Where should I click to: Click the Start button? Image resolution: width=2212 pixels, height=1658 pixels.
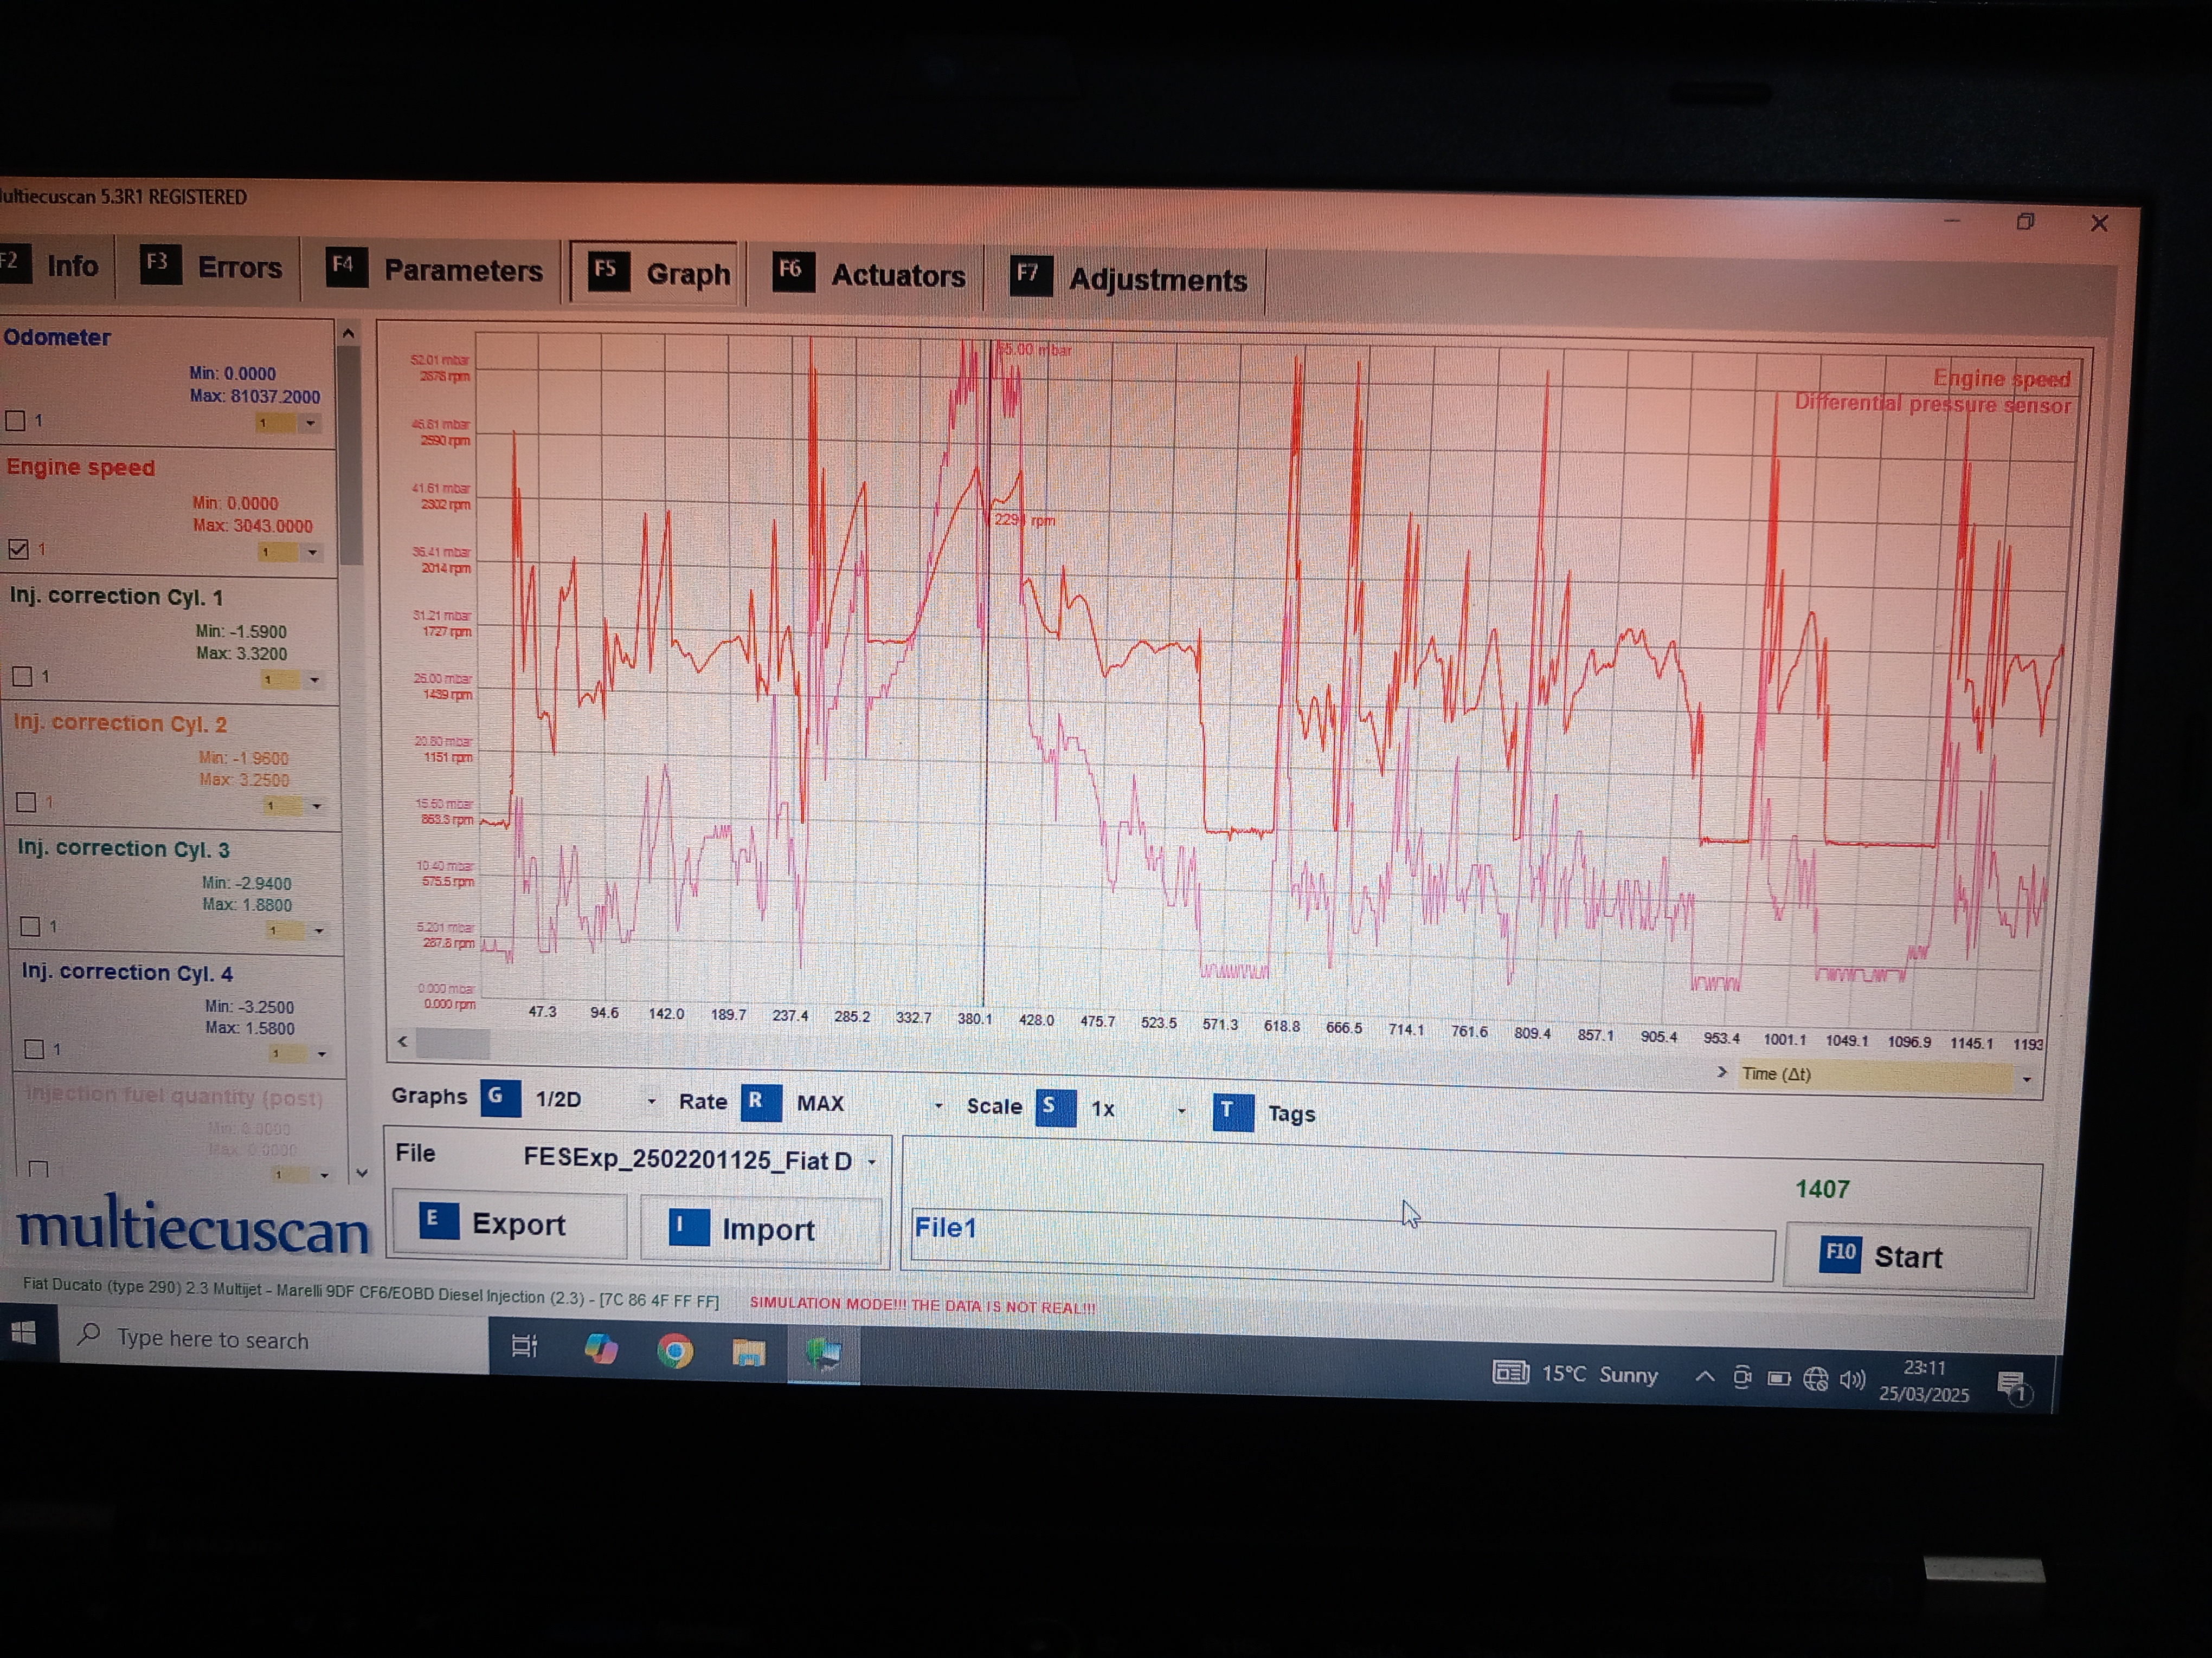point(1907,1257)
